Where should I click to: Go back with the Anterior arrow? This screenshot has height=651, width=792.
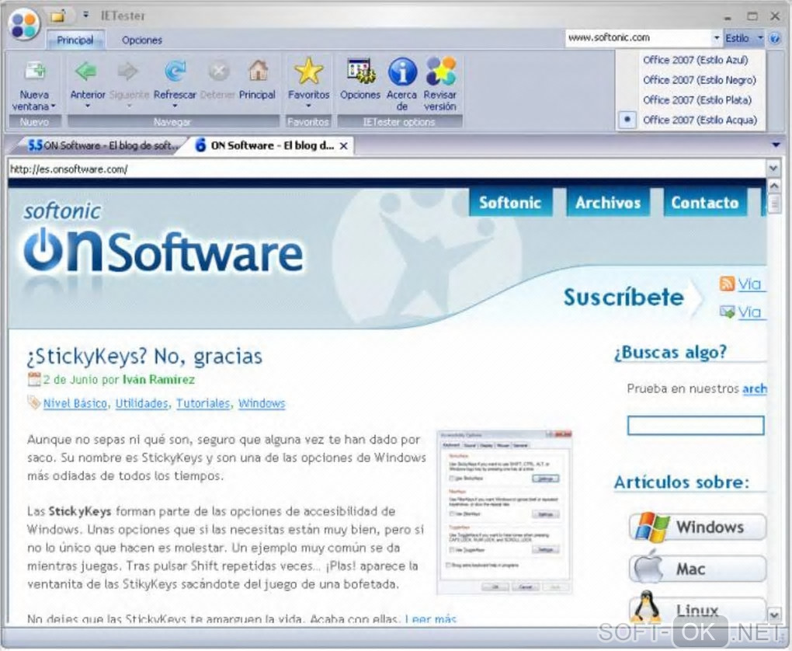(x=86, y=71)
